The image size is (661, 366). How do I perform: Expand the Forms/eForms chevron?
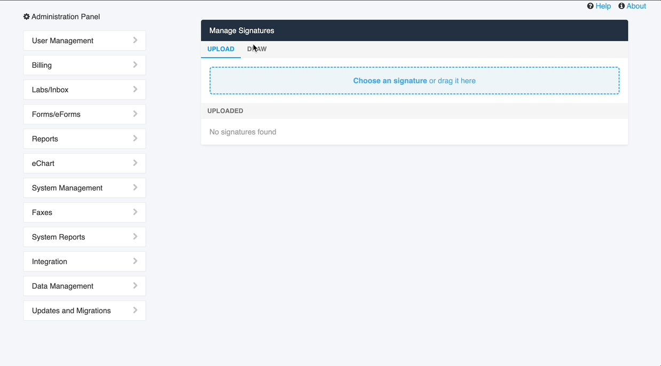(x=135, y=114)
